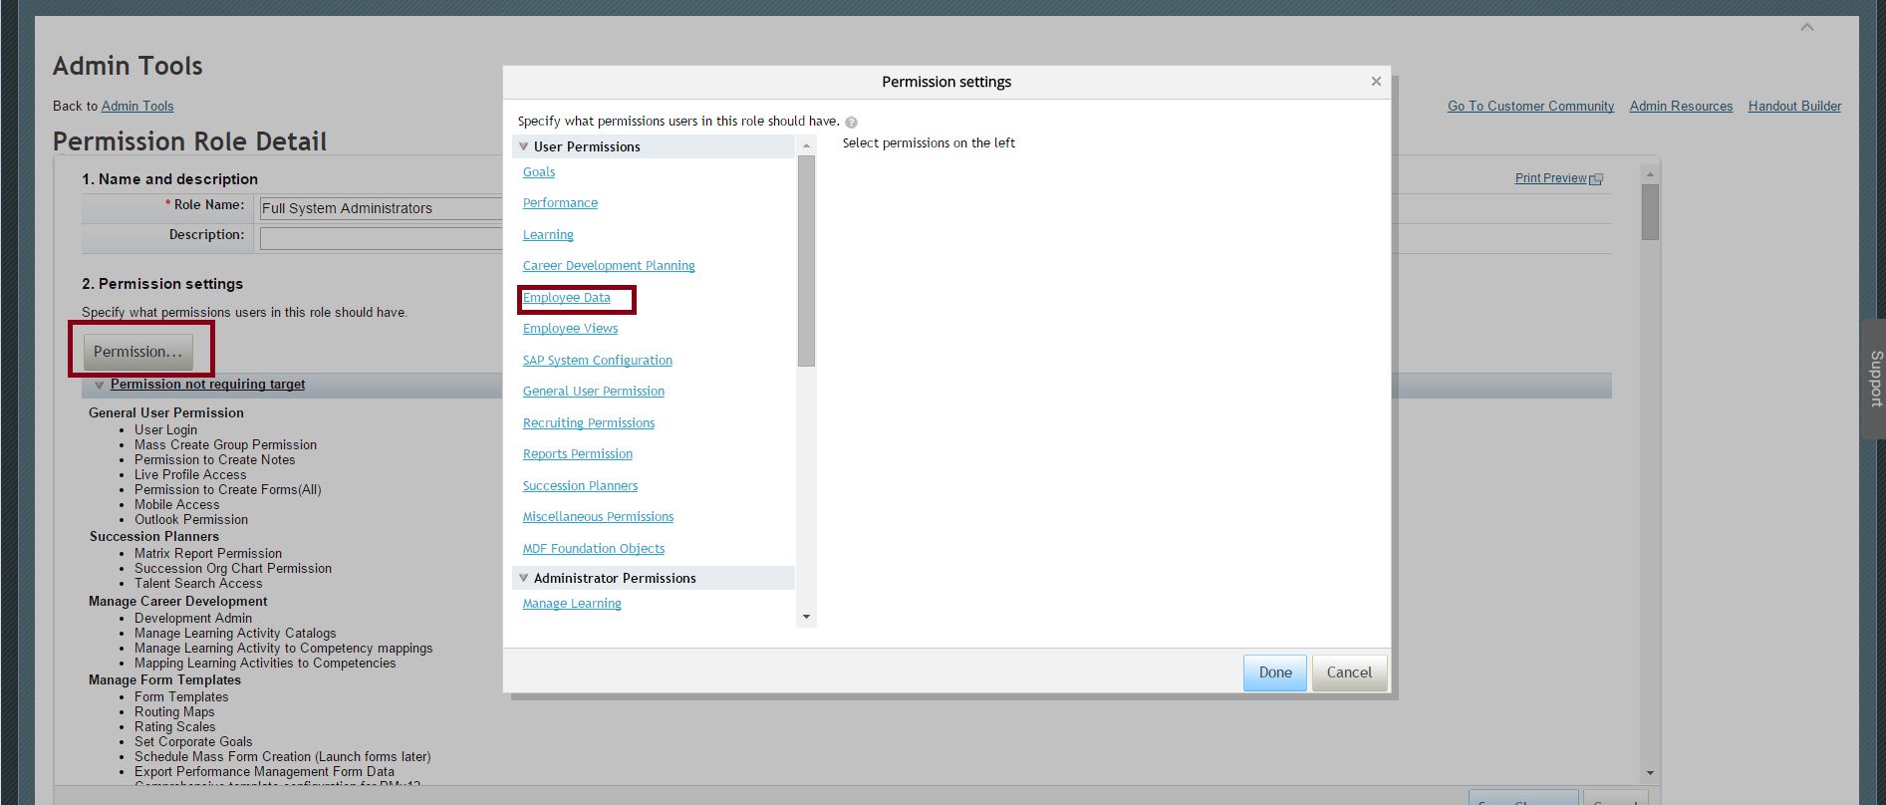Click the permission list scroll up arrow
This screenshot has width=1886, height=805.
806,146
